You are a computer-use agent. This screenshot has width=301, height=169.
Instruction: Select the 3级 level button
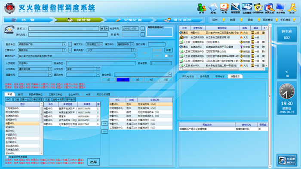click(137, 80)
